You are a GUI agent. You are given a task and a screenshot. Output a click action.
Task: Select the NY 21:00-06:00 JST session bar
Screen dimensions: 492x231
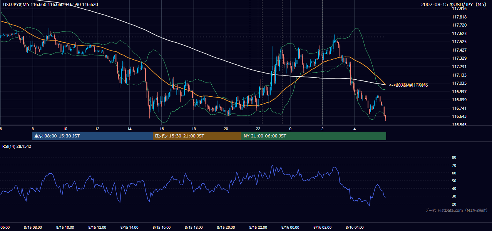pos(314,136)
